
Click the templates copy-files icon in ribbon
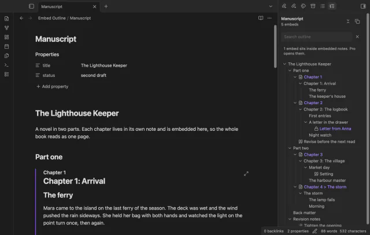pyautogui.click(x=6, y=56)
